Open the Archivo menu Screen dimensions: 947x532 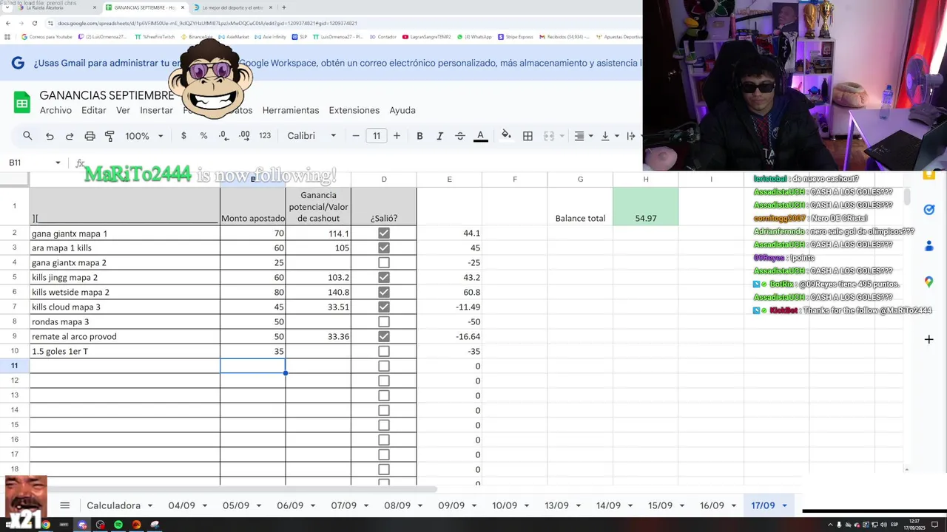(x=55, y=110)
